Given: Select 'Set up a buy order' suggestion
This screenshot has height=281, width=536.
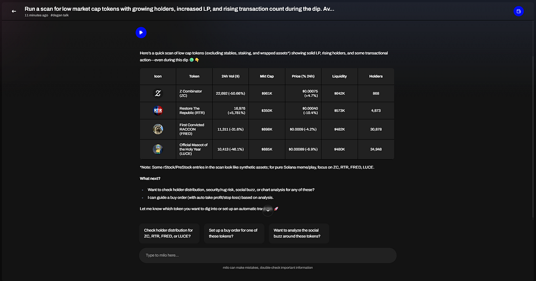Looking at the screenshot, I should [234, 233].
